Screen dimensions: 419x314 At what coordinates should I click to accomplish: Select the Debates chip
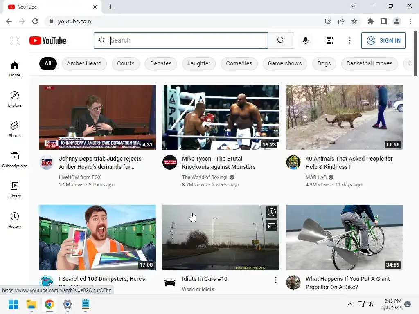click(x=161, y=63)
